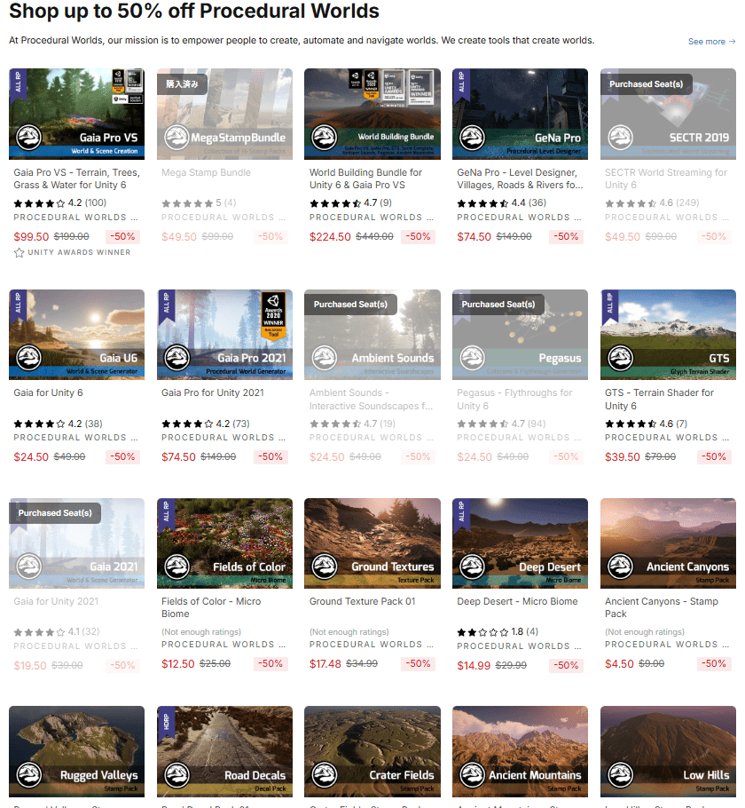Click the $99.50 price of Gaia Pro VS
The width and height of the screenshot is (745, 808).
pyautogui.click(x=31, y=236)
